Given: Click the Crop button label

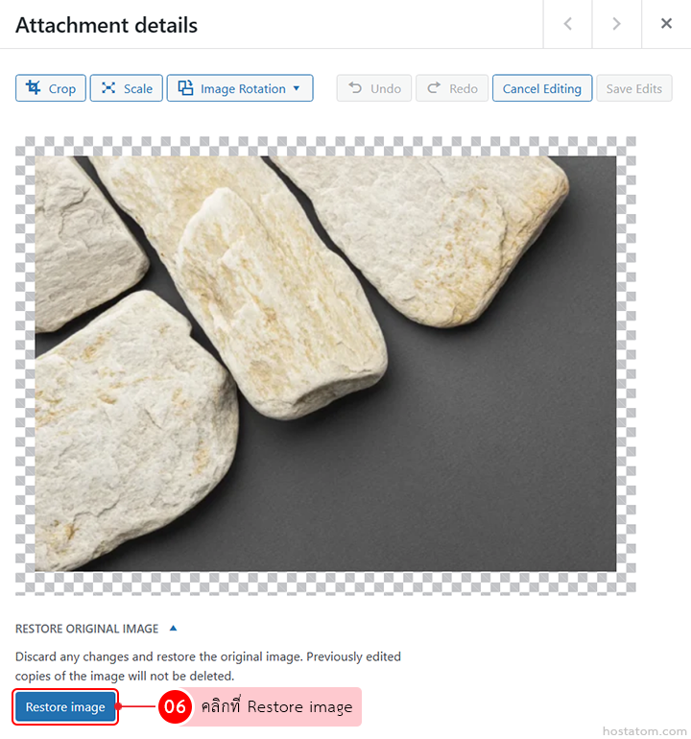Looking at the screenshot, I should 62,88.
